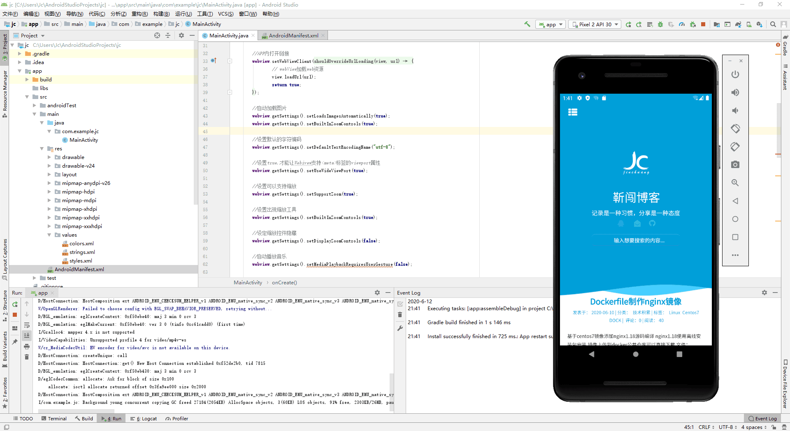This screenshot has width=790, height=431.
Task: Expand the build folder
Action: click(x=27, y=80)
